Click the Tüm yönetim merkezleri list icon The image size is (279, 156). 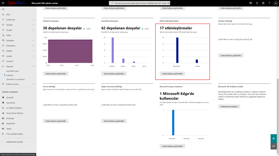coord(3,134)
